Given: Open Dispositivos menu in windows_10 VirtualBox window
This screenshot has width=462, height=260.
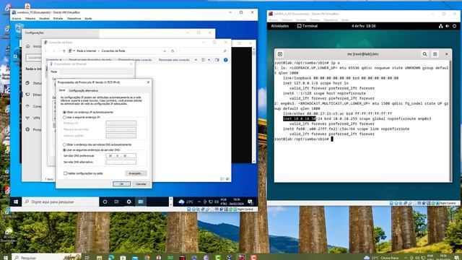Looking at the screenshot, I should (x=74, y=19).
